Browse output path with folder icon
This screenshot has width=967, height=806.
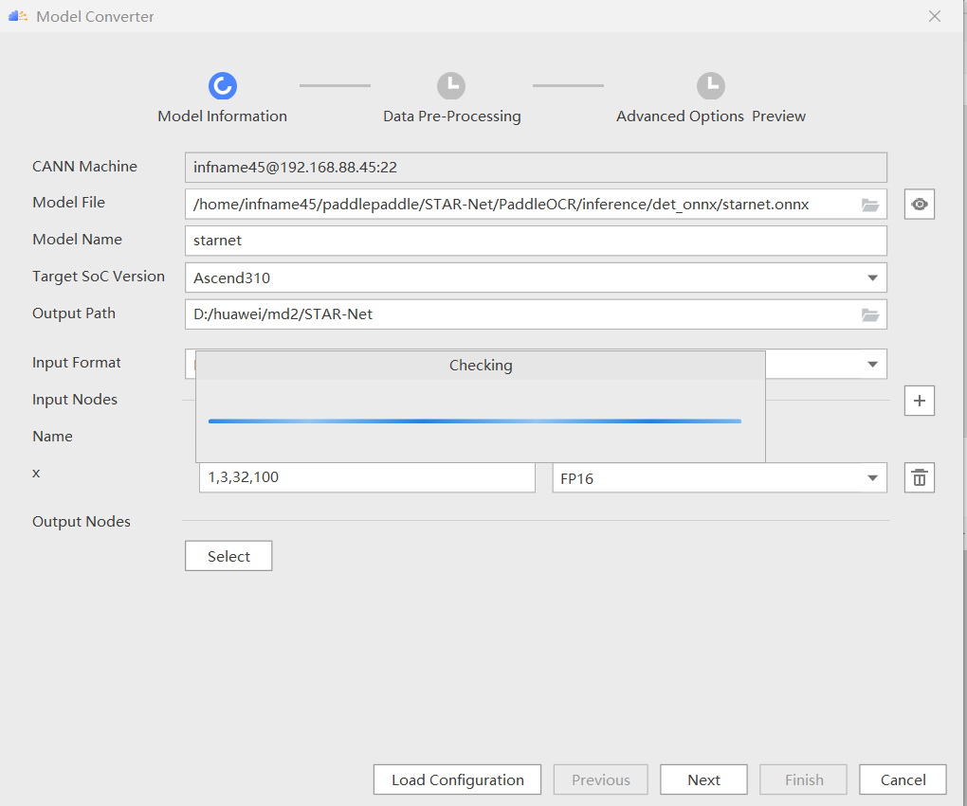click(869, 314)
